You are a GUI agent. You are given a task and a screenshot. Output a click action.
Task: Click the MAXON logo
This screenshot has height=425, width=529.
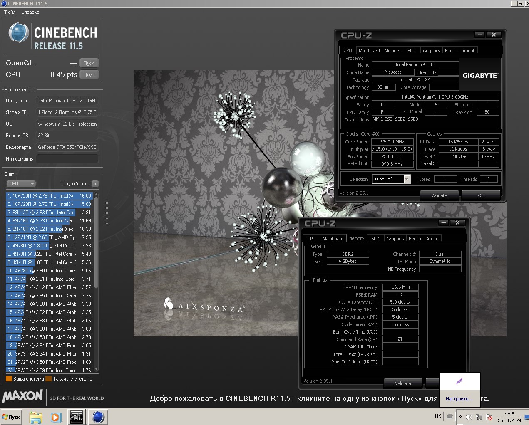[x=22, y=396]
